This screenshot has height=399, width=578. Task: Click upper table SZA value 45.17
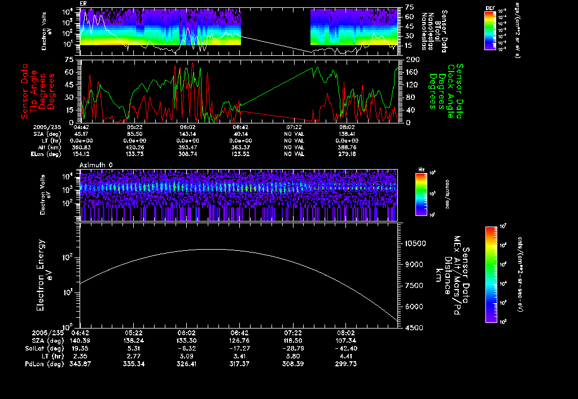81,134
